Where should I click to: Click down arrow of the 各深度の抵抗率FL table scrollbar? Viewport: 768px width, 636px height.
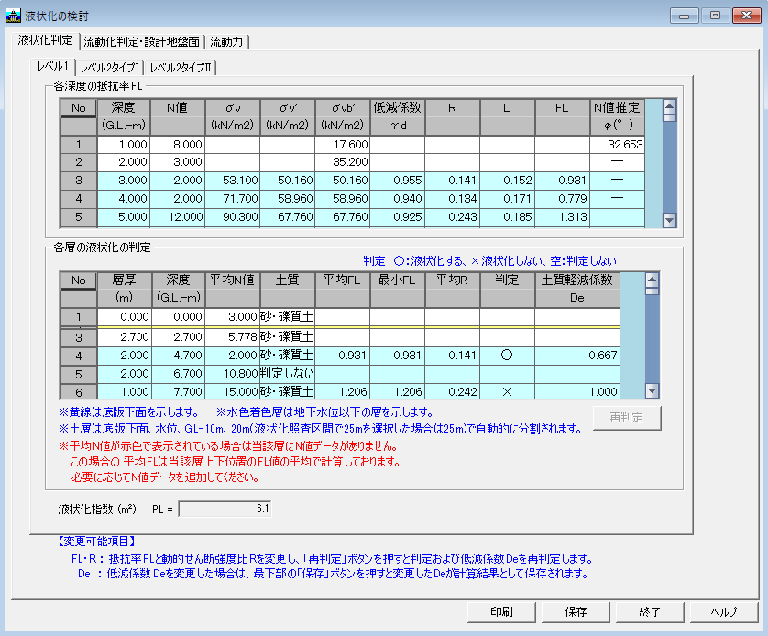tap(669, 220)
